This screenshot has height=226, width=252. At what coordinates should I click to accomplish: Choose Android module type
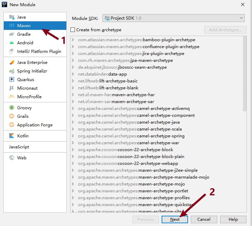[x=35, y=43]
